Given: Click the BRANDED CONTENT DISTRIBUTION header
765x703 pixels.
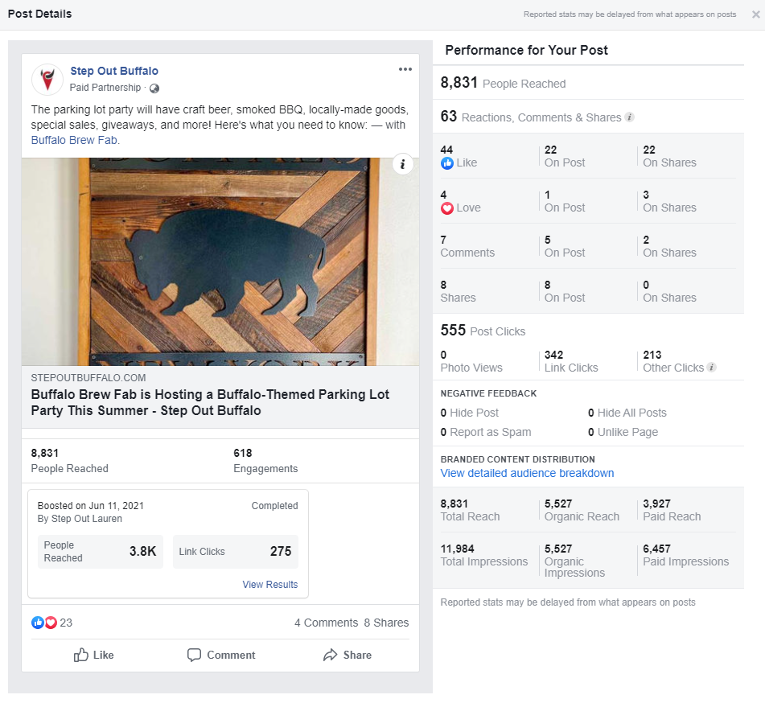Looking at the screenshot, I should [517, 459].
